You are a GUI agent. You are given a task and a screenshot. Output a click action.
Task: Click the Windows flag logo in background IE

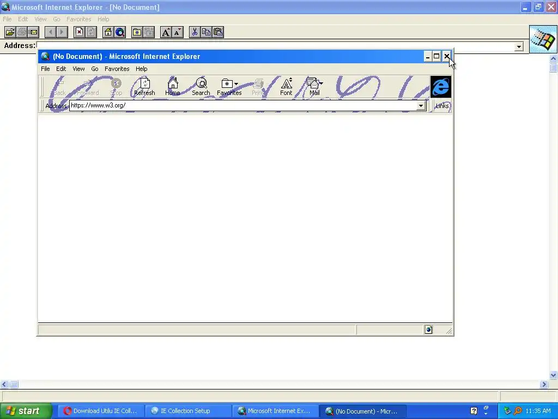click(x=543, y=39)
